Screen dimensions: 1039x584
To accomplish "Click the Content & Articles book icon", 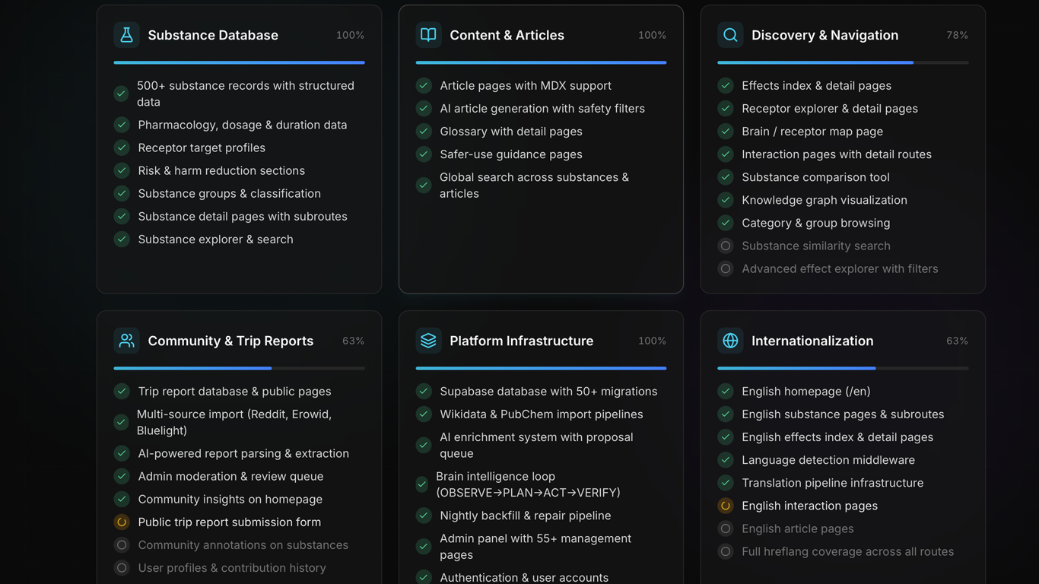I will point(428,35).
